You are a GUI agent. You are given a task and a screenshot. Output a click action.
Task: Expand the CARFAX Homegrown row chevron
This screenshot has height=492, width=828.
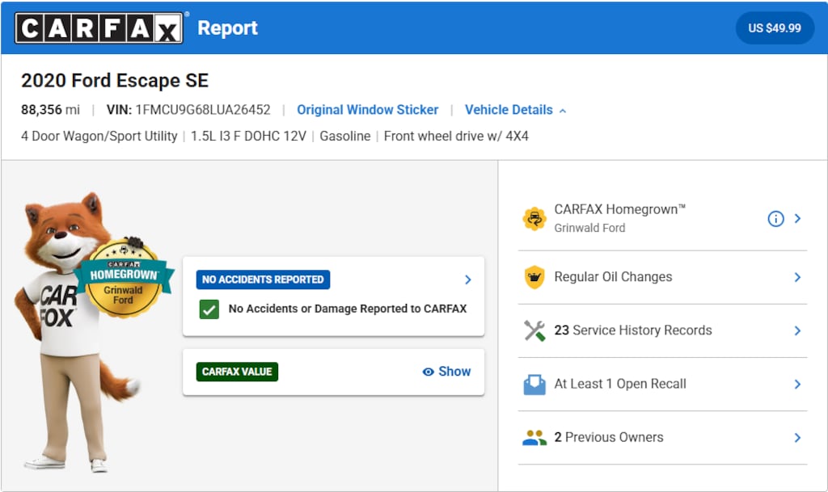coord(797,218)
